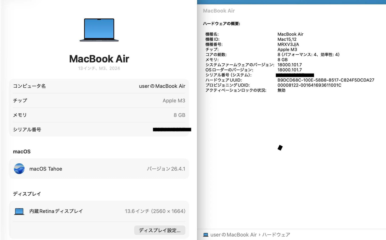Click the large MacBook Air laptop image
This screenshot has width=386, height=240.
coord(99,30)
